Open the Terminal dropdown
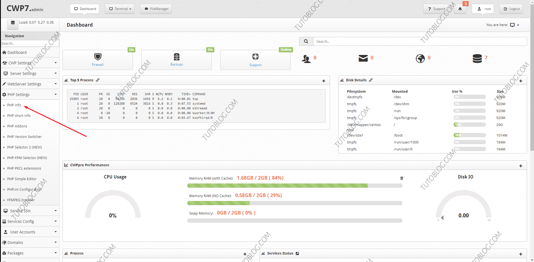The image size is (534, 262). [x=120, y=9]
